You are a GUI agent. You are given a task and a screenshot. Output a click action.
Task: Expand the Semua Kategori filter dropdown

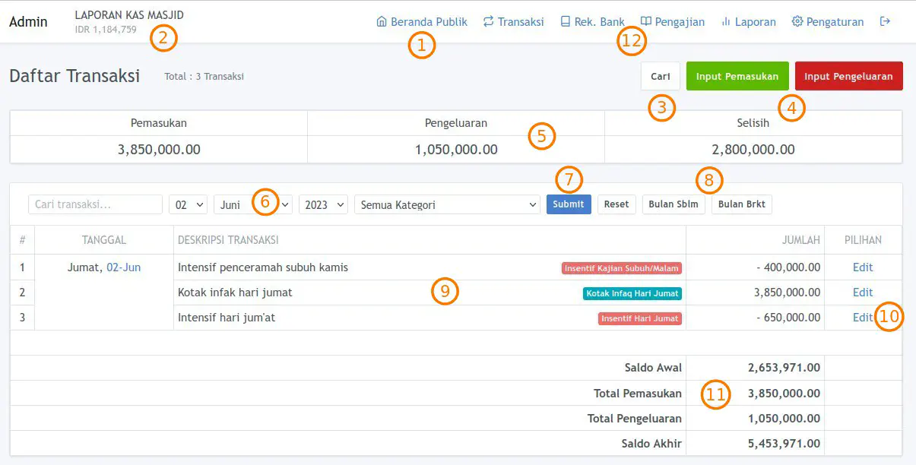[447, 204]
